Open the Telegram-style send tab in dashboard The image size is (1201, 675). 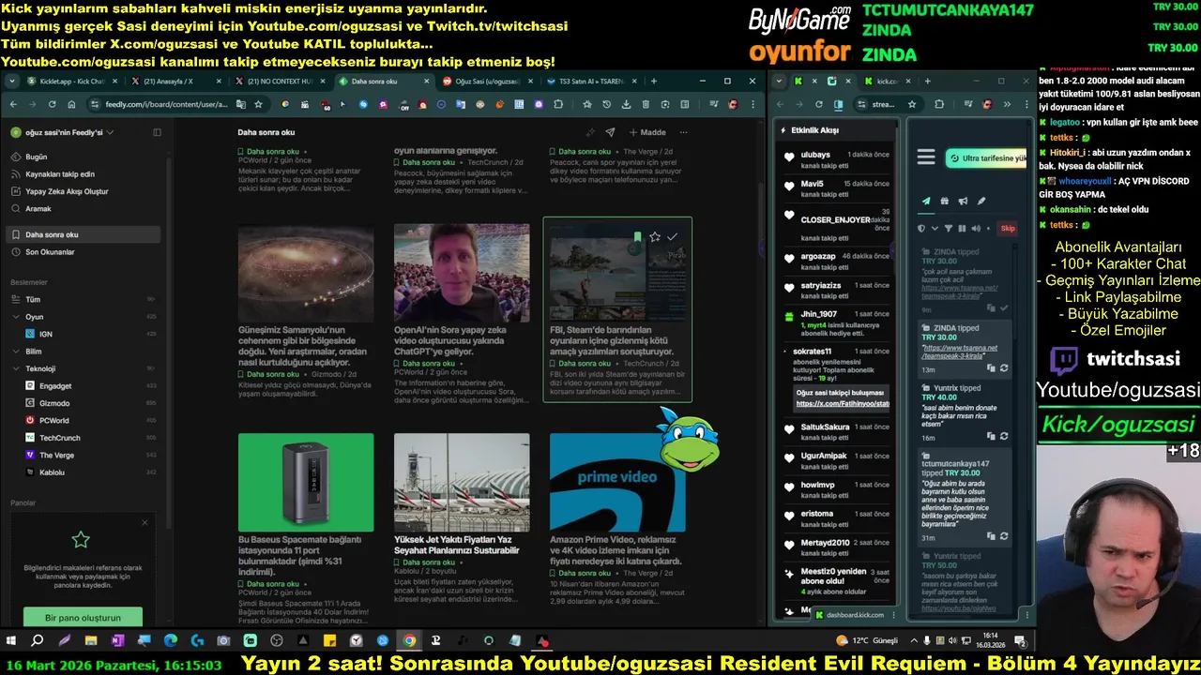(x=926, y=201)
